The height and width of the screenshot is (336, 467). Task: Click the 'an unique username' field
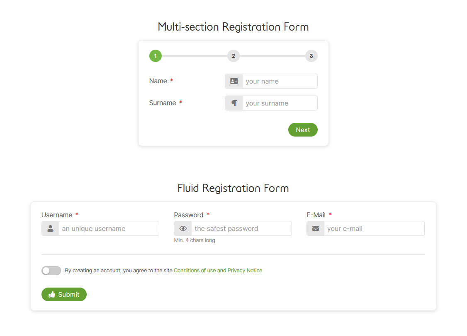109,228
